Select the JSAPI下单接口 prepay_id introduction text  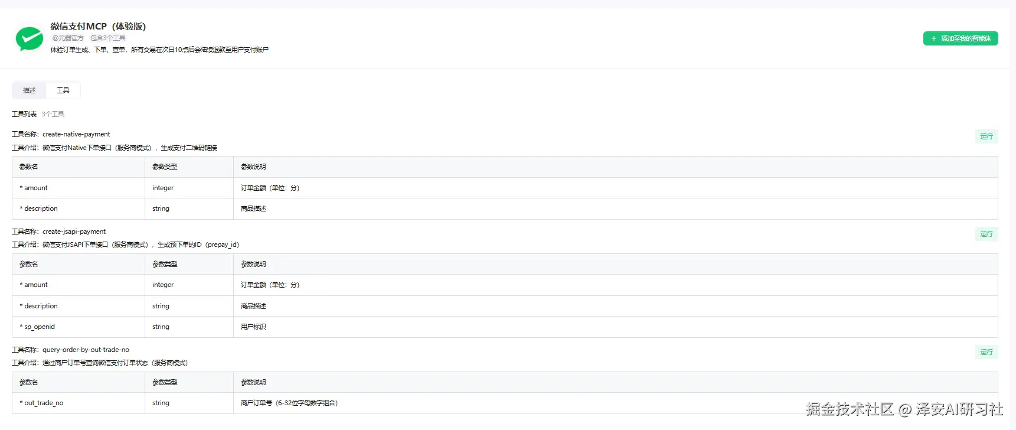click(141, 245)
